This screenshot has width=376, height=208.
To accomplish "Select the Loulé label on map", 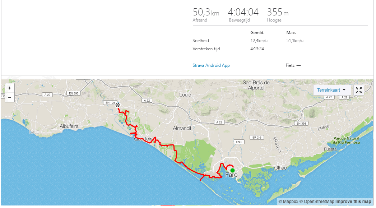I will pyautogui.click(x=185, y=95).
